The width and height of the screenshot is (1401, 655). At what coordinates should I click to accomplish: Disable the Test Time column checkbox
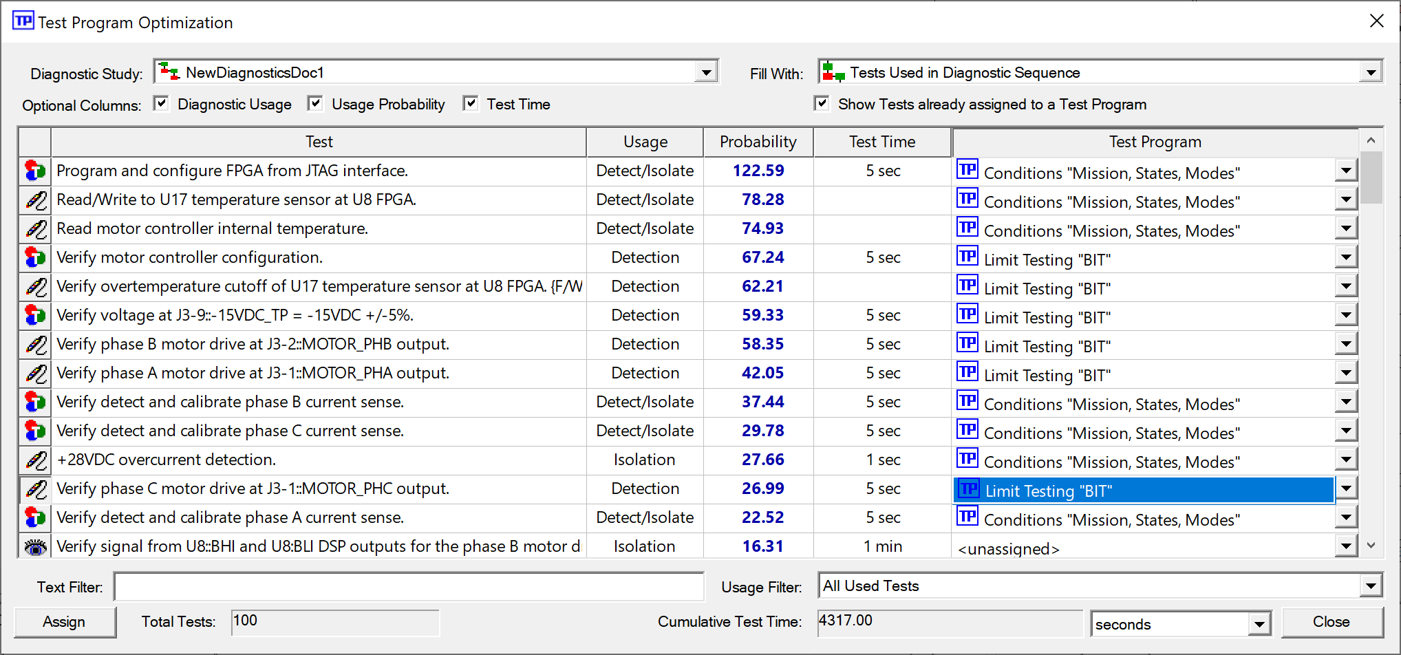point(471,104)
